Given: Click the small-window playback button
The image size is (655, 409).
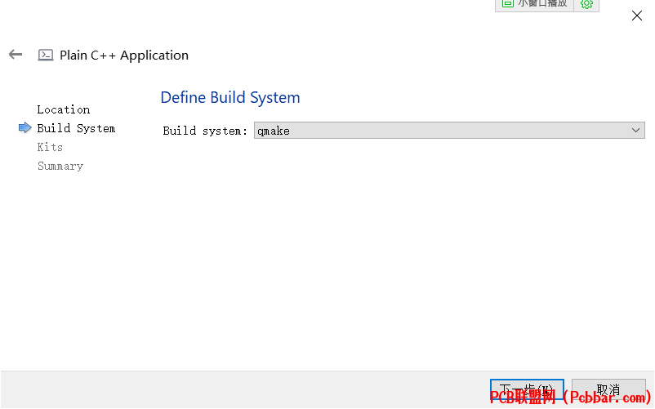Looking at the screenshot, I should [534, 5].
